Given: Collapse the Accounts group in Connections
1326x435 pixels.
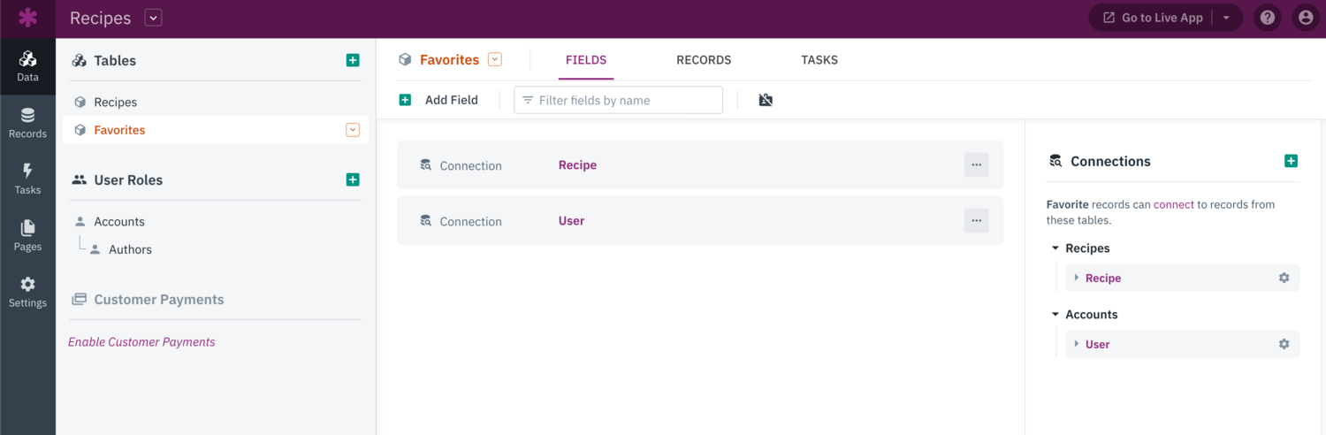Looking at the screenshot, I should pos(1055,315).
